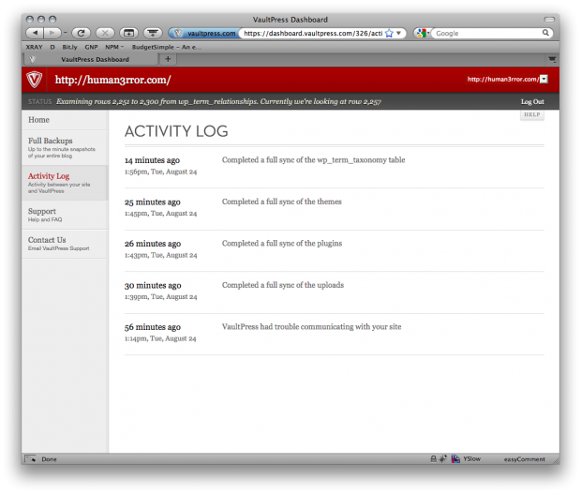Click the '14 minutes ago' log entry

click(x=152, y=160)
